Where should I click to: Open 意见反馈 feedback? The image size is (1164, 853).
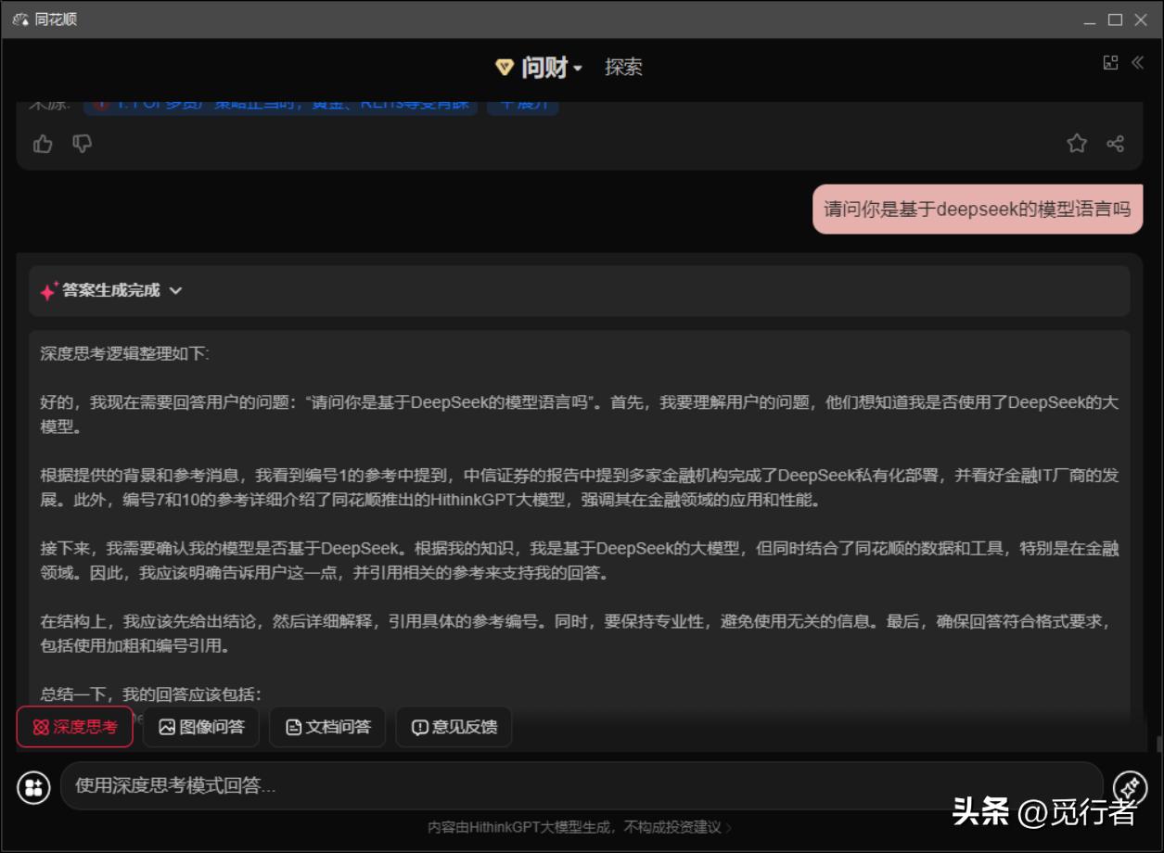pyautogui.click(x=454, y=727)
